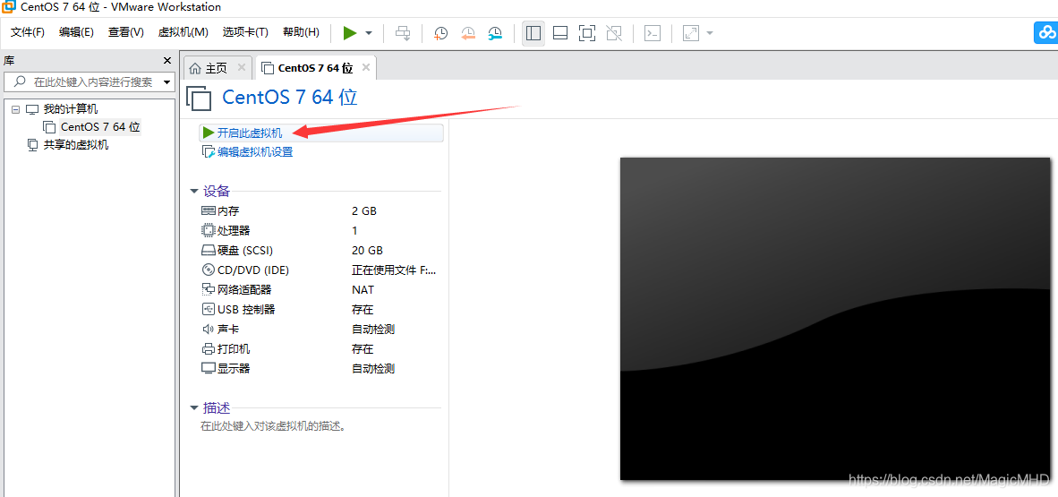Toggle the library sidebar view icon
This screenshot has width=1058, height=497.
533,32
